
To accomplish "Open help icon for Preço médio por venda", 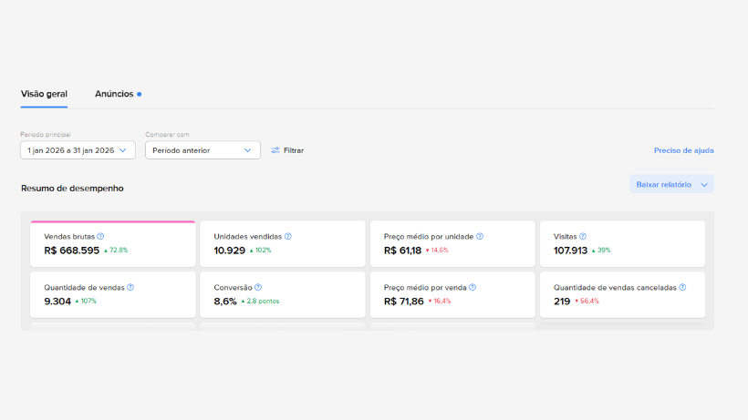I will pos(473,287).
